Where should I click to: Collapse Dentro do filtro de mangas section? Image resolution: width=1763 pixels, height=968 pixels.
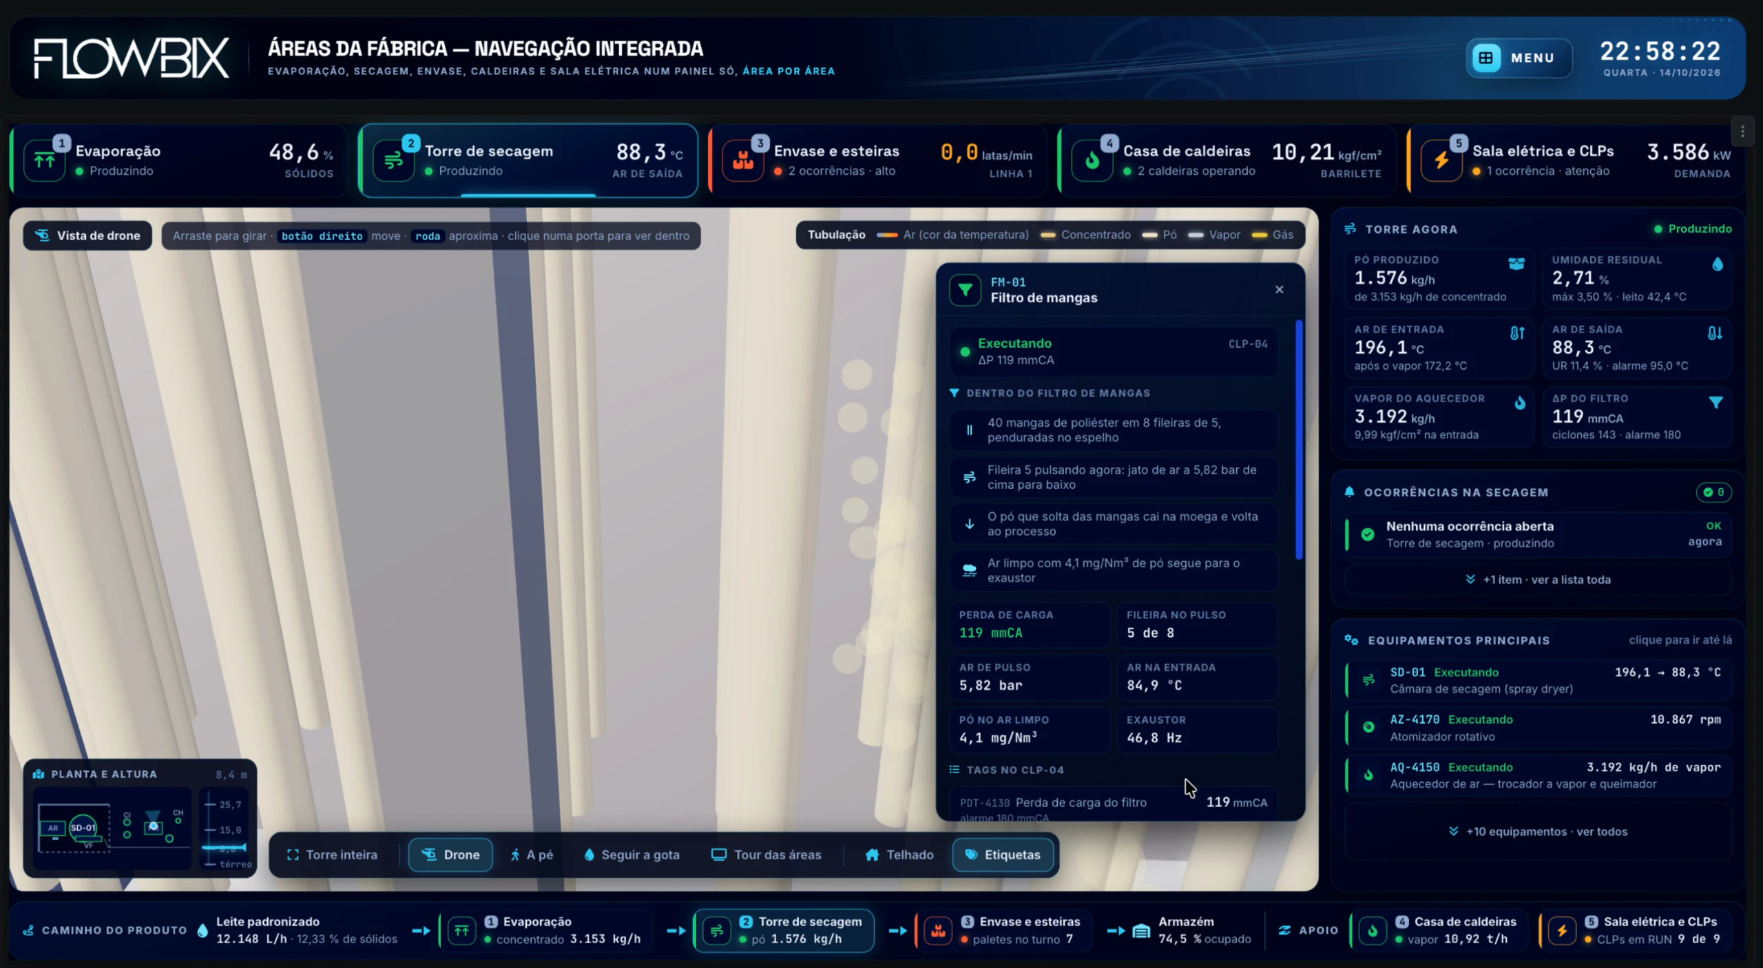pos(1050,393)
